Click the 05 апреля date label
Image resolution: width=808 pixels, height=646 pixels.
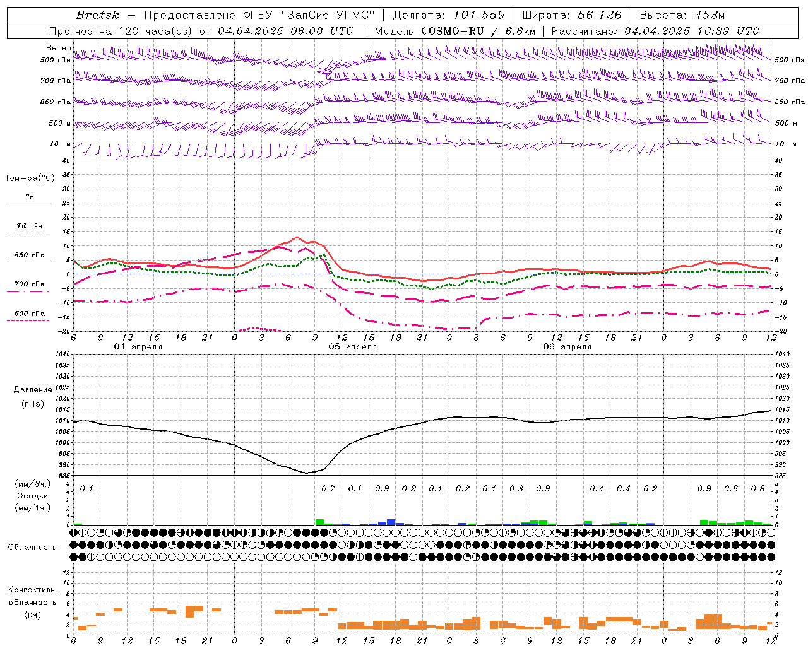click(x=353, y=347)
